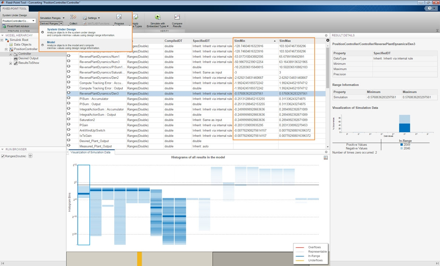Open the System Under Design combo box

pos(18,21)
